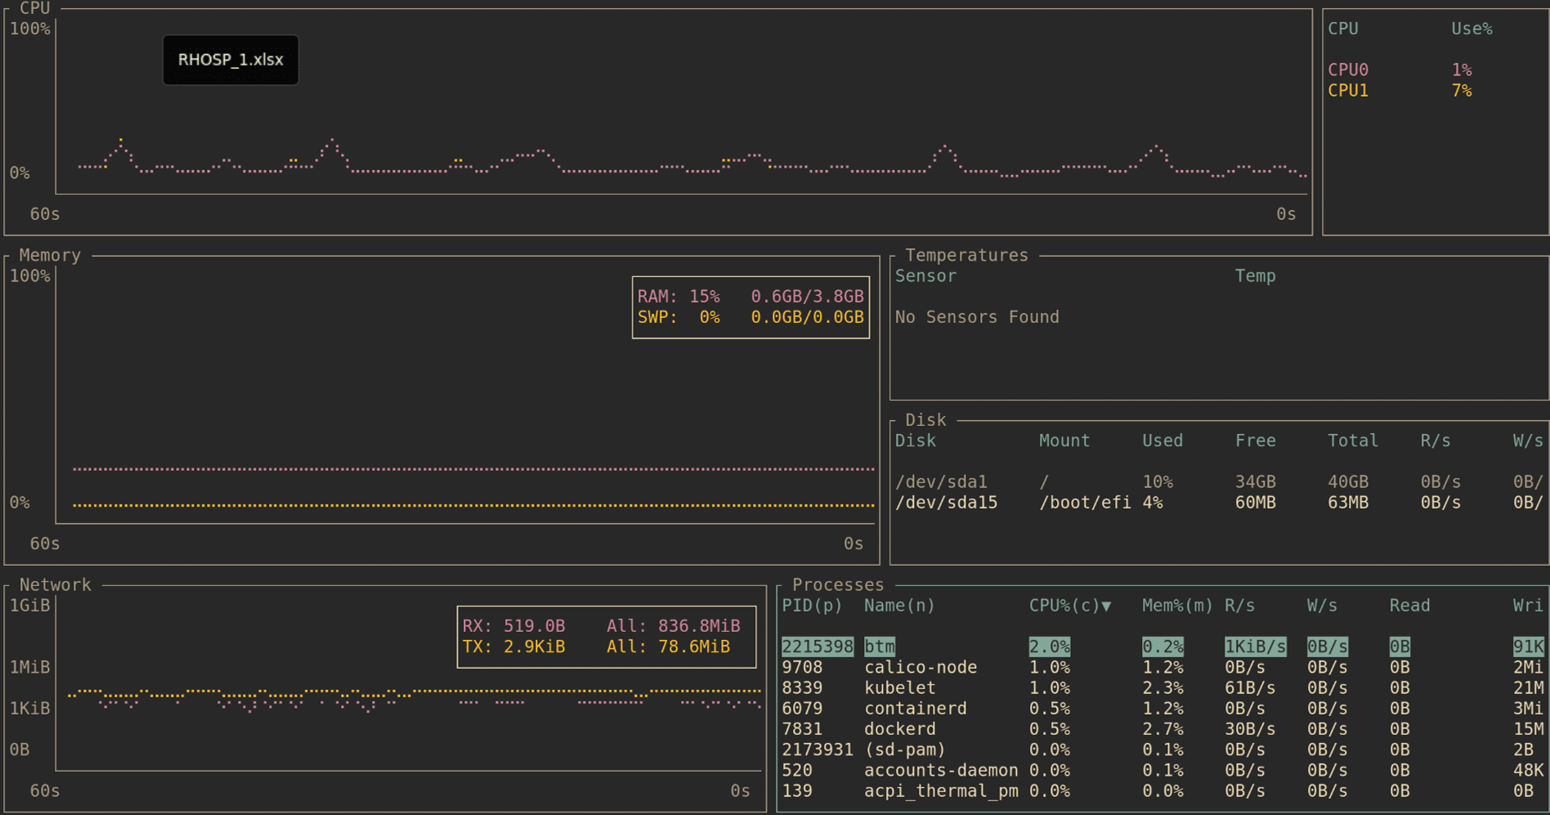Sort processes by Mem%(m) column header
The width and height of the screenshot is (1550, 815).
[x=1176, y=606]
